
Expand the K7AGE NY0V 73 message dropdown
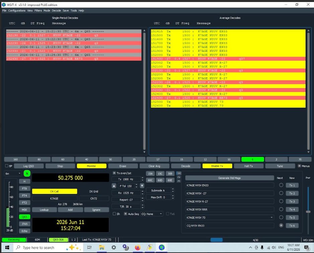pos(271,218)
